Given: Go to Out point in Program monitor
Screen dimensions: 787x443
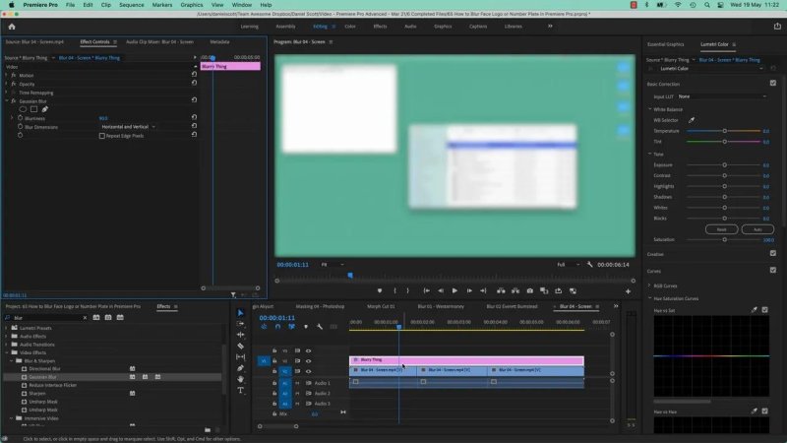Looking at the screenshot, I should click(x=483, y=290).
